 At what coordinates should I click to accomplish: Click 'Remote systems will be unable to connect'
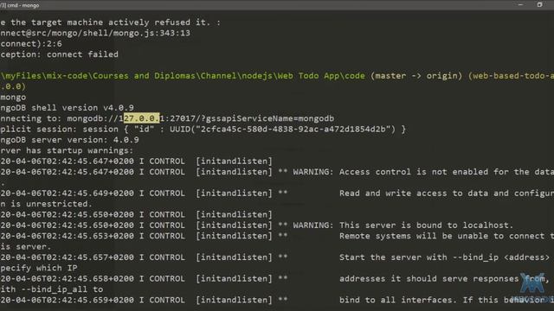(x=442, y=236)
